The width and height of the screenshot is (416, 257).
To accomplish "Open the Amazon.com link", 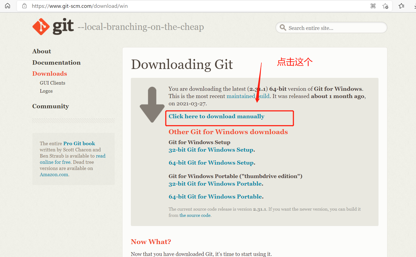I will coord(54,175).
